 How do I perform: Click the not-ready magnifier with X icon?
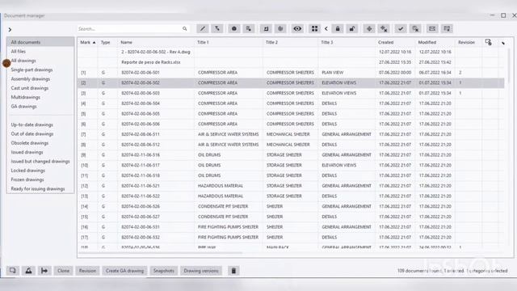coord(415,29)
